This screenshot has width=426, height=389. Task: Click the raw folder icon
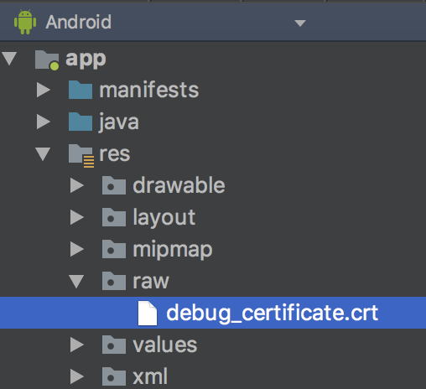pos(114,281)
